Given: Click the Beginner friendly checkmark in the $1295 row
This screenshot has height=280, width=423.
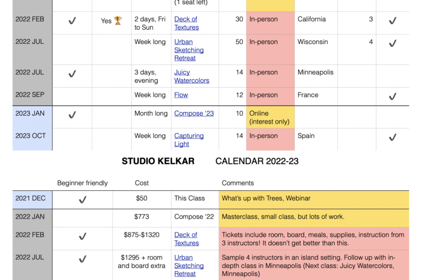Looking at the screenshot, I should [x=82, y=259].
